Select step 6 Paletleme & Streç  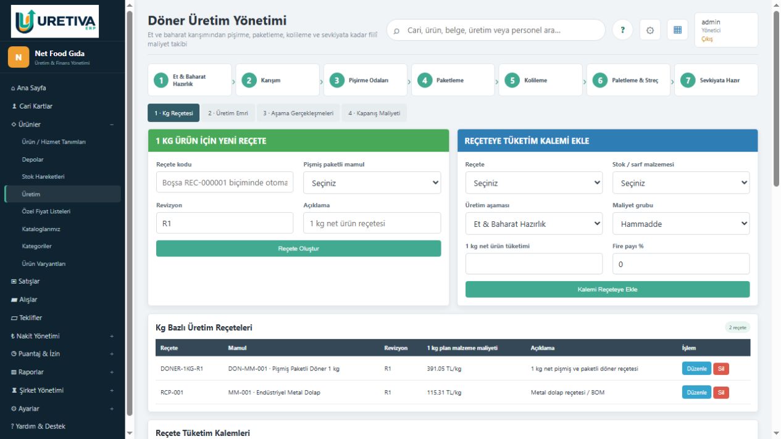click(628, 80)
